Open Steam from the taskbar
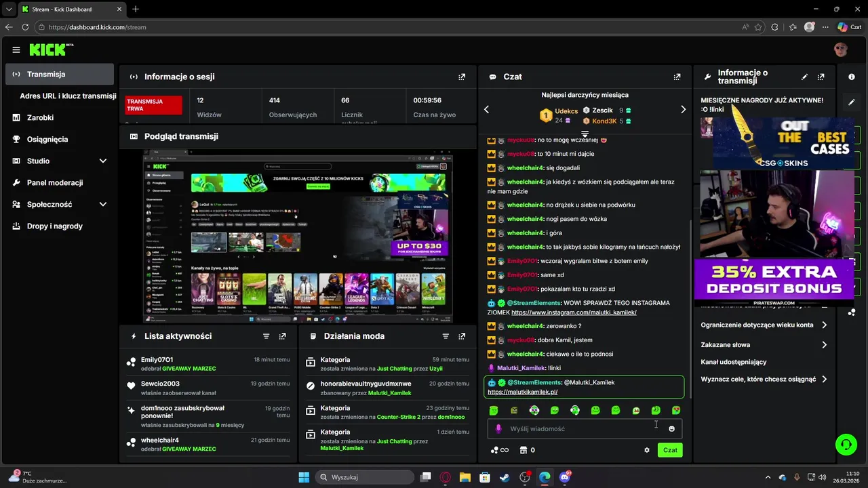 coord(505,477)
